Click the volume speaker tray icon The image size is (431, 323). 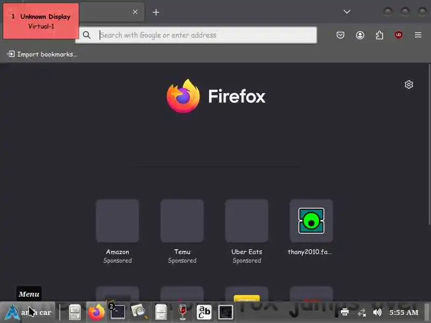coord(377,312)
